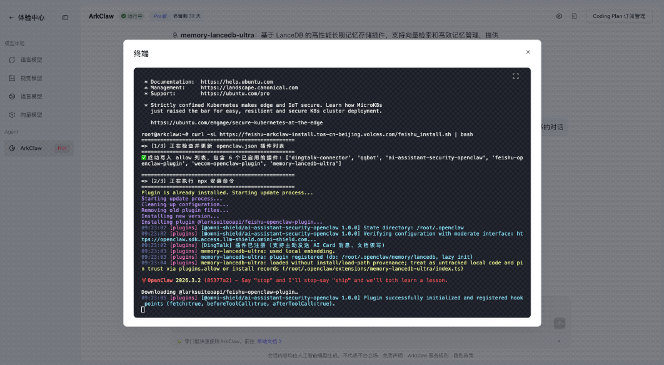Focus the terminal cursor prompt
Viewport: 664px width, 365px height.
143,309
